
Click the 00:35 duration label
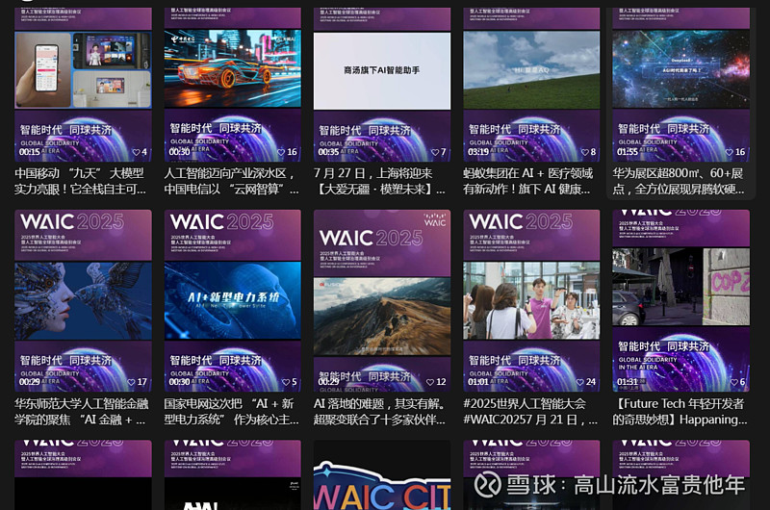point(328,152)
